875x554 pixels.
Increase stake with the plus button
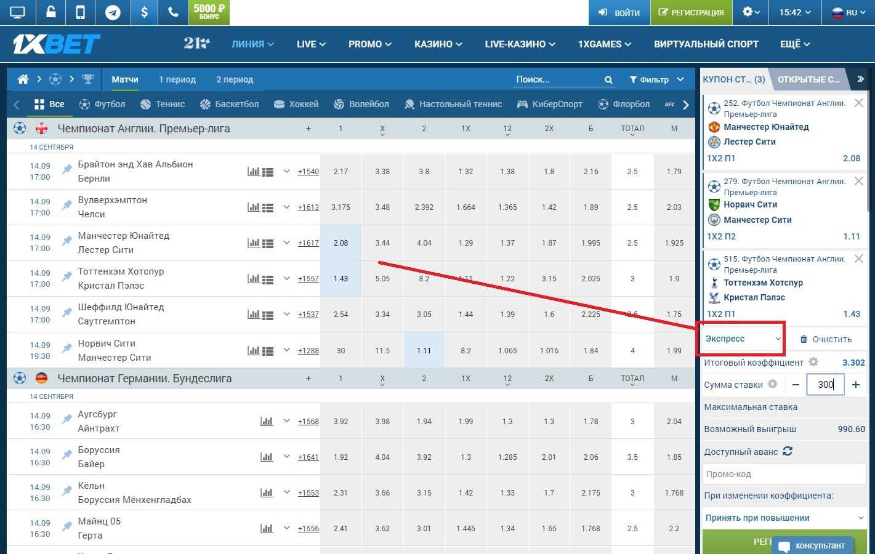point(856,385)
